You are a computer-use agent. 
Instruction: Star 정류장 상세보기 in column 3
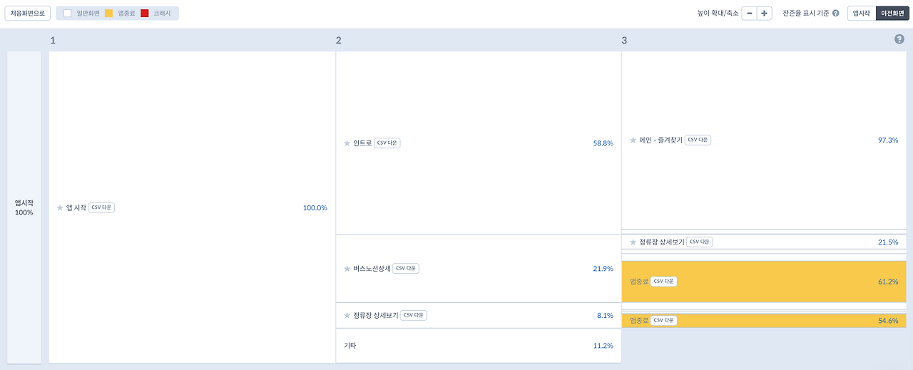(x=633, y=242)
